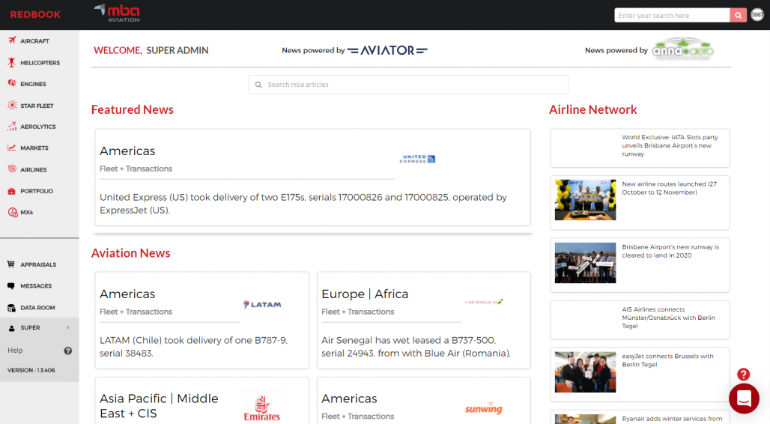Click the VERSION : 1.3.406 text
Screen dimensions: 770x424
pyautogui.click(x=31, y=371)
